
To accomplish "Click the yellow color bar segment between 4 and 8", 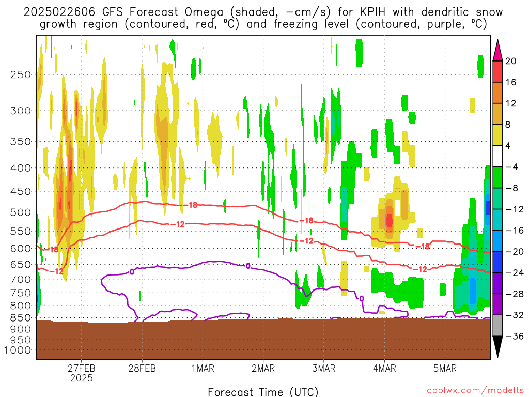I will [497, 135].
